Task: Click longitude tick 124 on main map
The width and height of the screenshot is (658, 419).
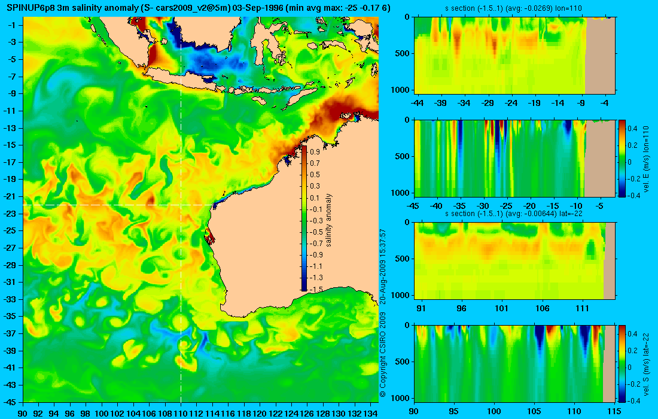Action: 292,414
